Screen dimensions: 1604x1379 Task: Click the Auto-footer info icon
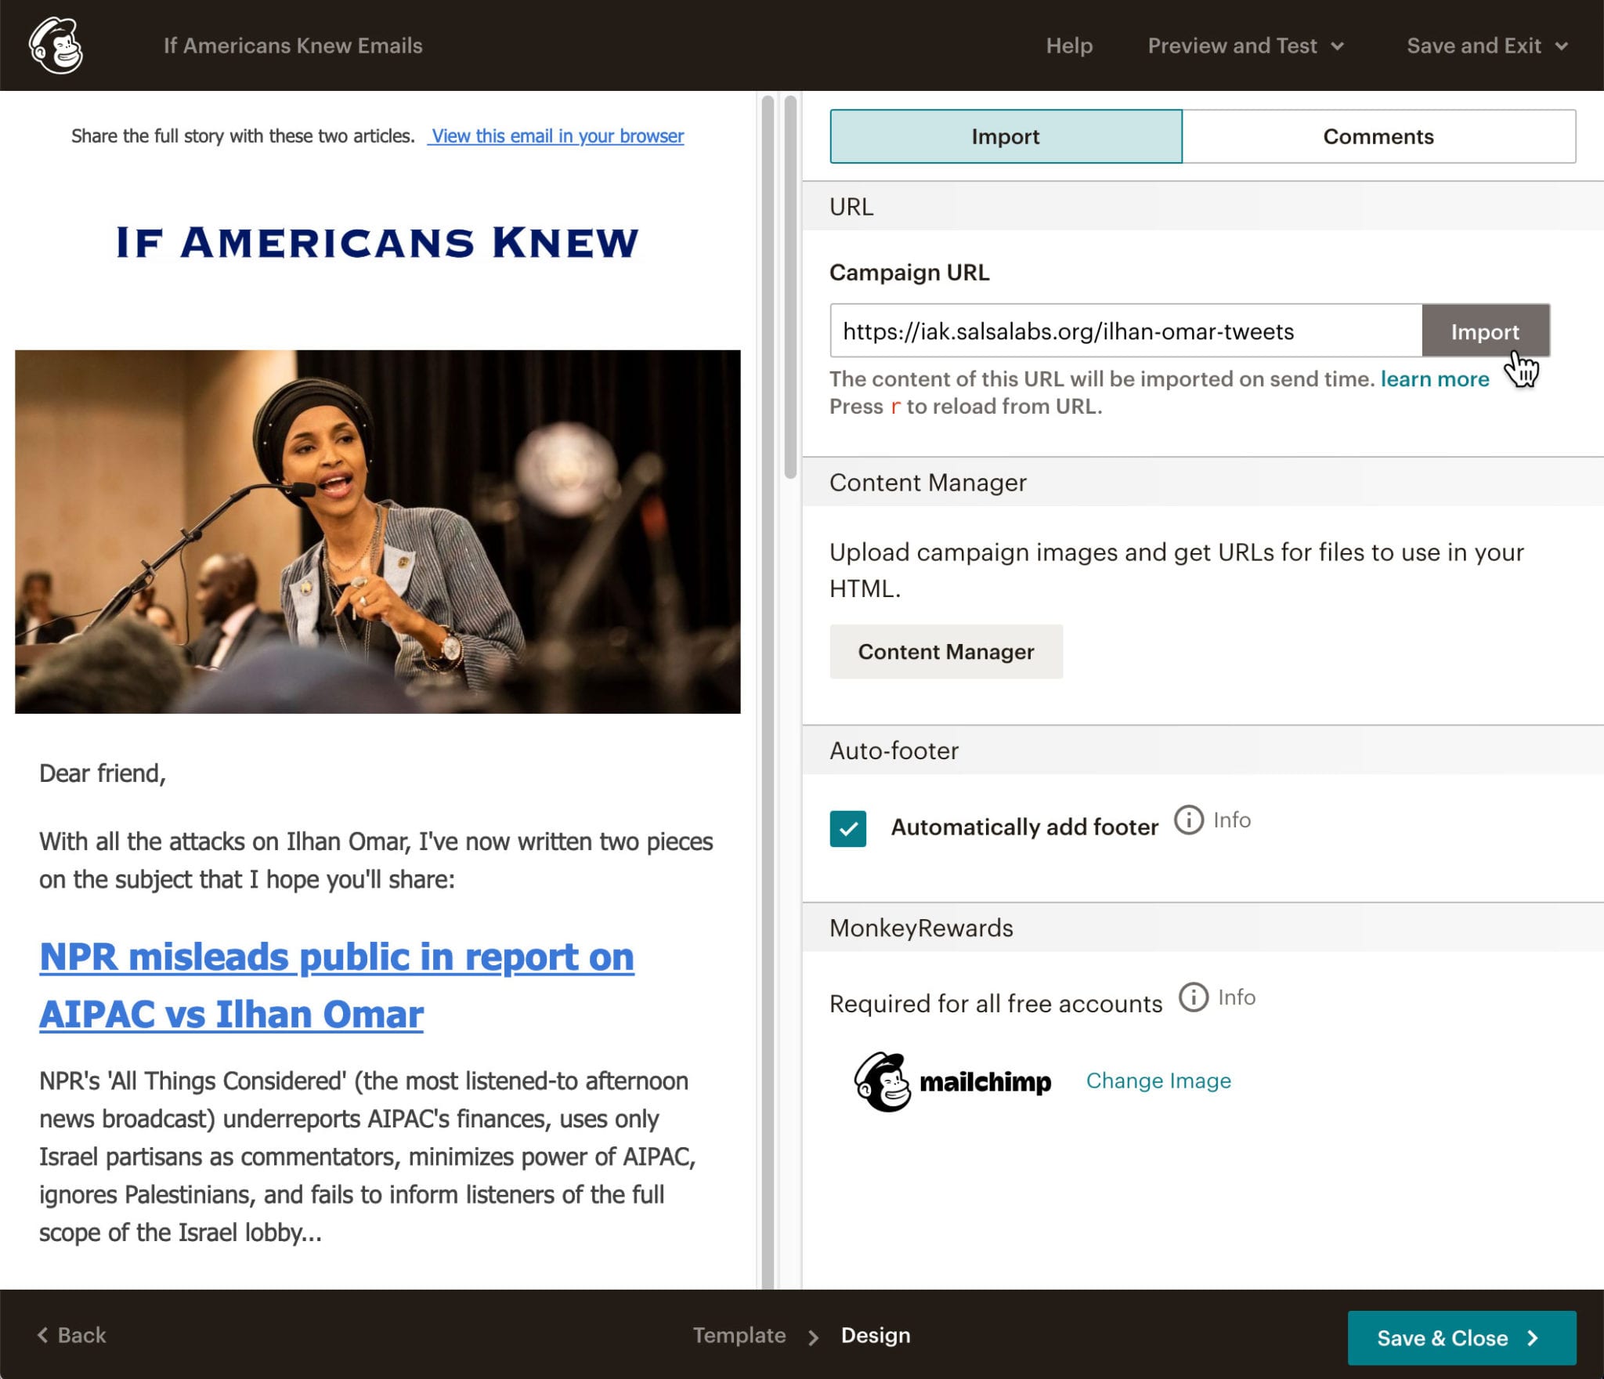point(1188,820)
